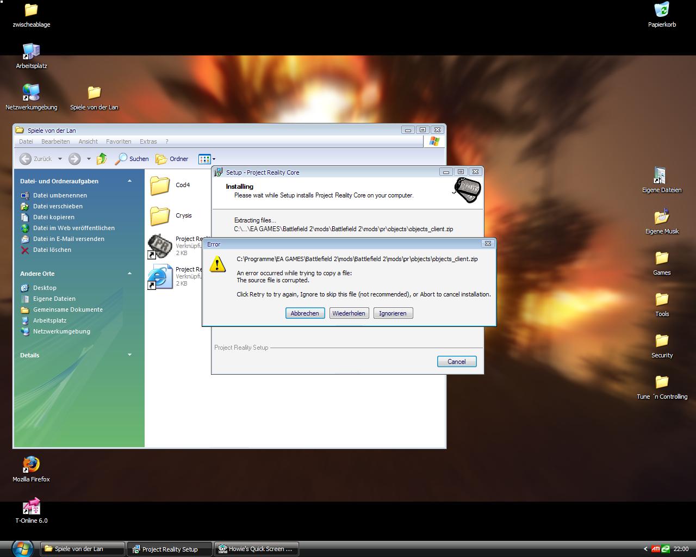Cancel the Project Reality Setup installation

[x=456, y=362]
